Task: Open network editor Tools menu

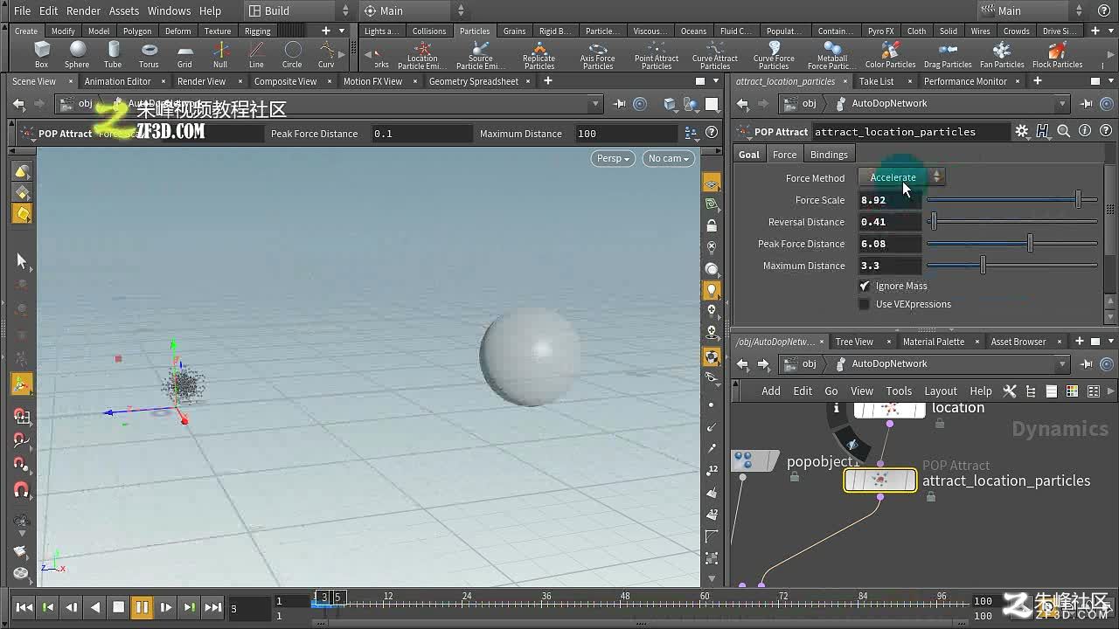Action: [899, 391]
